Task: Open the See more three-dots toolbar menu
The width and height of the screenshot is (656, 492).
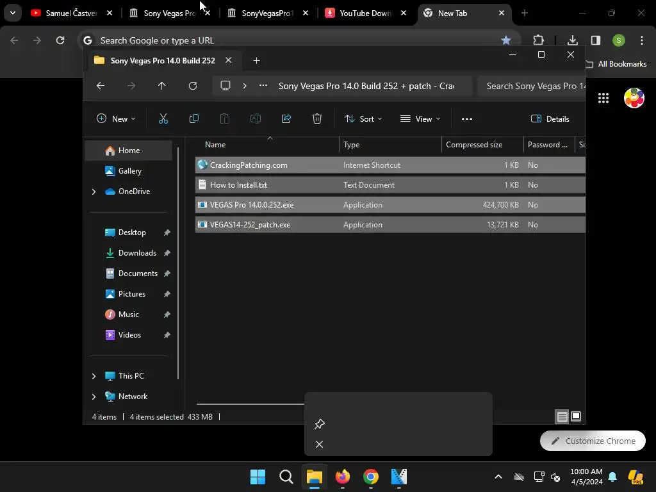Action: 467,119
